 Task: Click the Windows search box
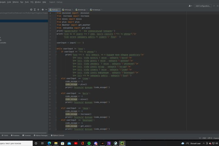[x=16, y=143]
